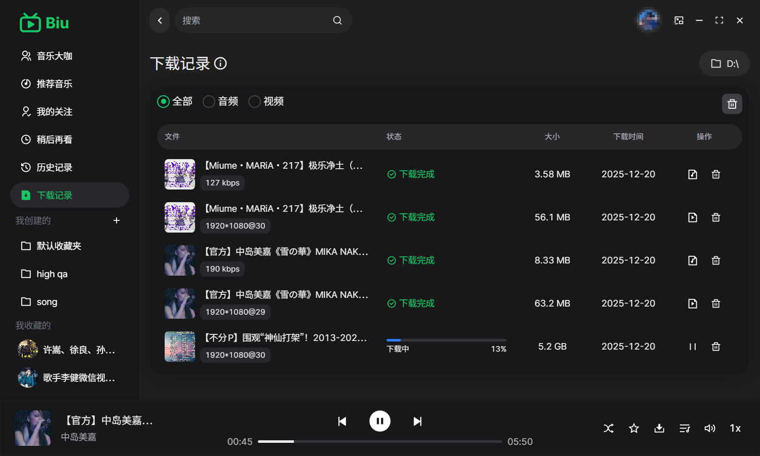Viewport: 760px width, 456px height.
Task: Open collected playlist 歌手李健微信视…
Action: click(69, 377)
